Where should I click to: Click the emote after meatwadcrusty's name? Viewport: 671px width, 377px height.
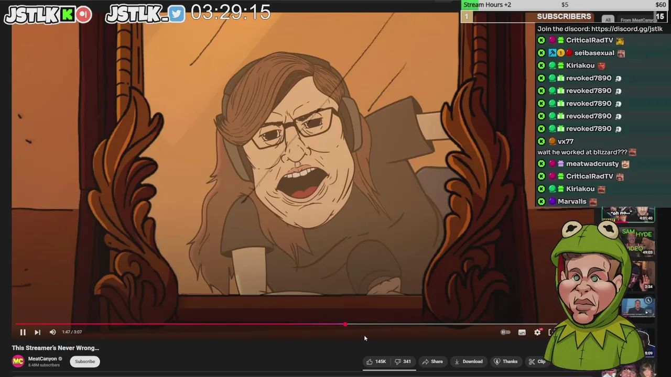[x=625, y=164]
